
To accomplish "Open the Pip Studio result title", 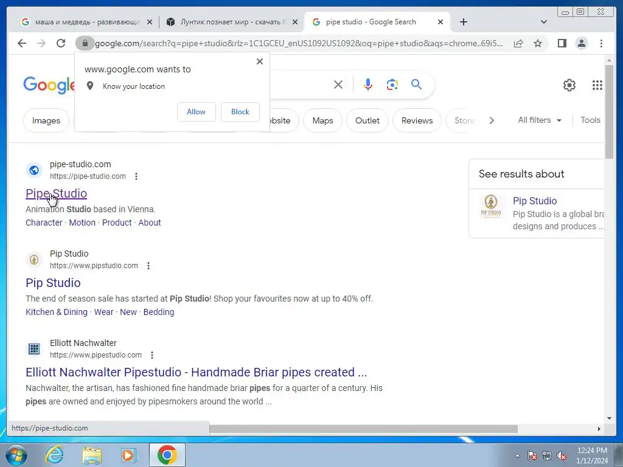I will coord(53,283).
